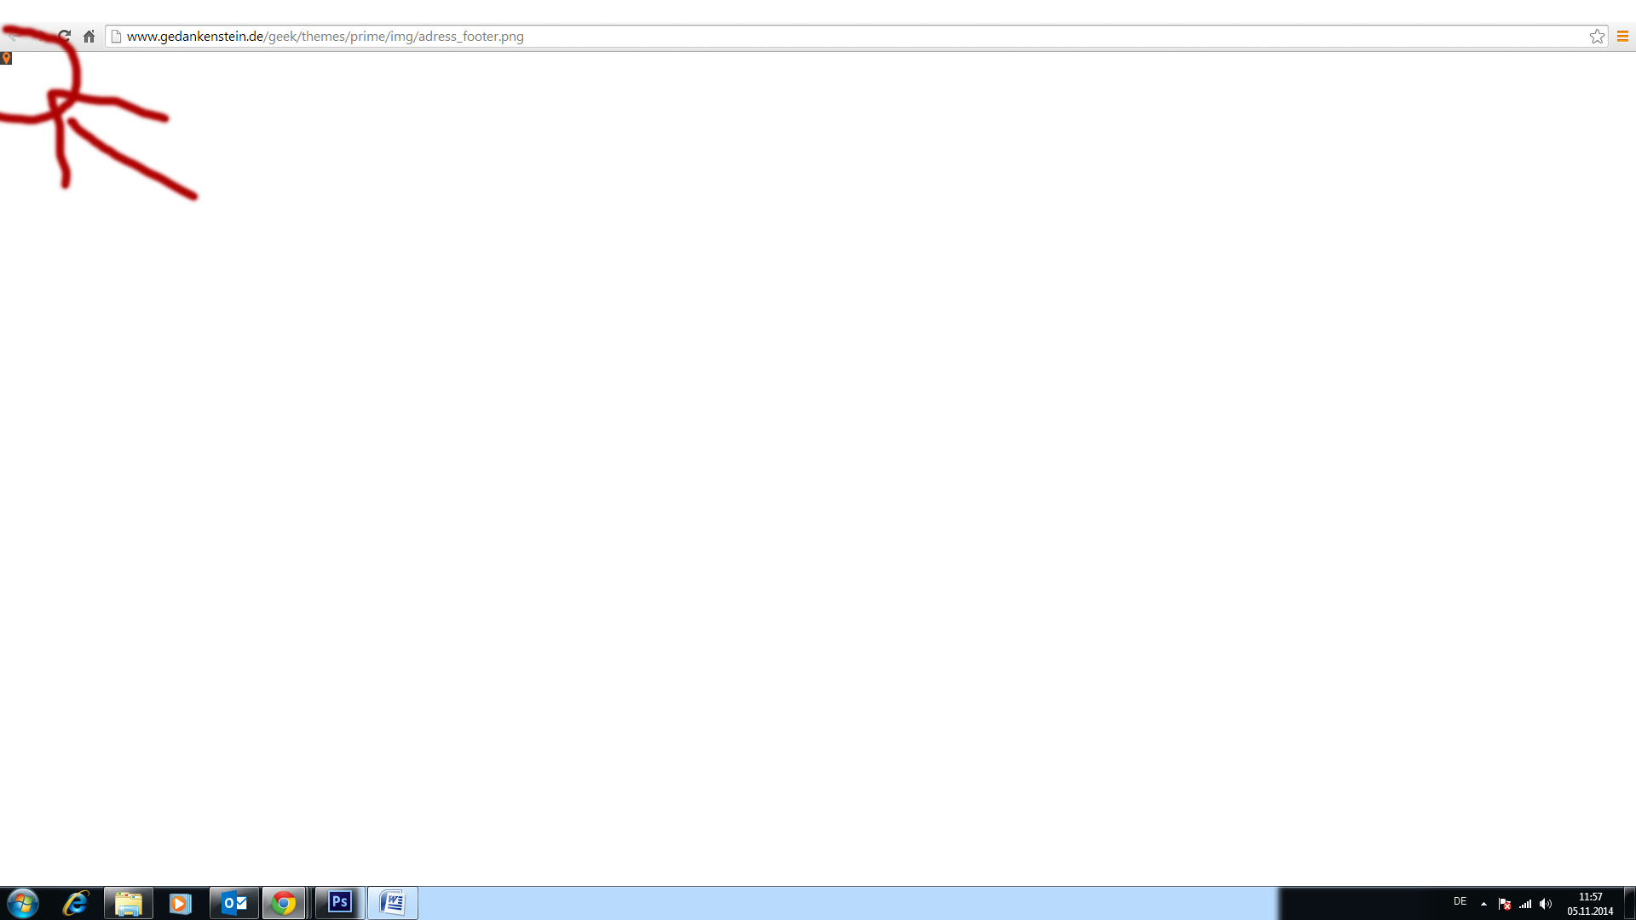
Task: Open the Windows Start menu
Action: point(23,903)
